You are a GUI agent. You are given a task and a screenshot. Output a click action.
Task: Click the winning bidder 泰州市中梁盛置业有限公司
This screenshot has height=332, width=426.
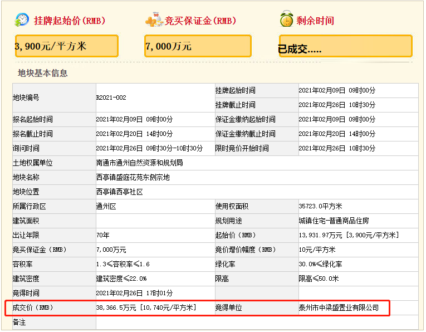pos(339,308)
